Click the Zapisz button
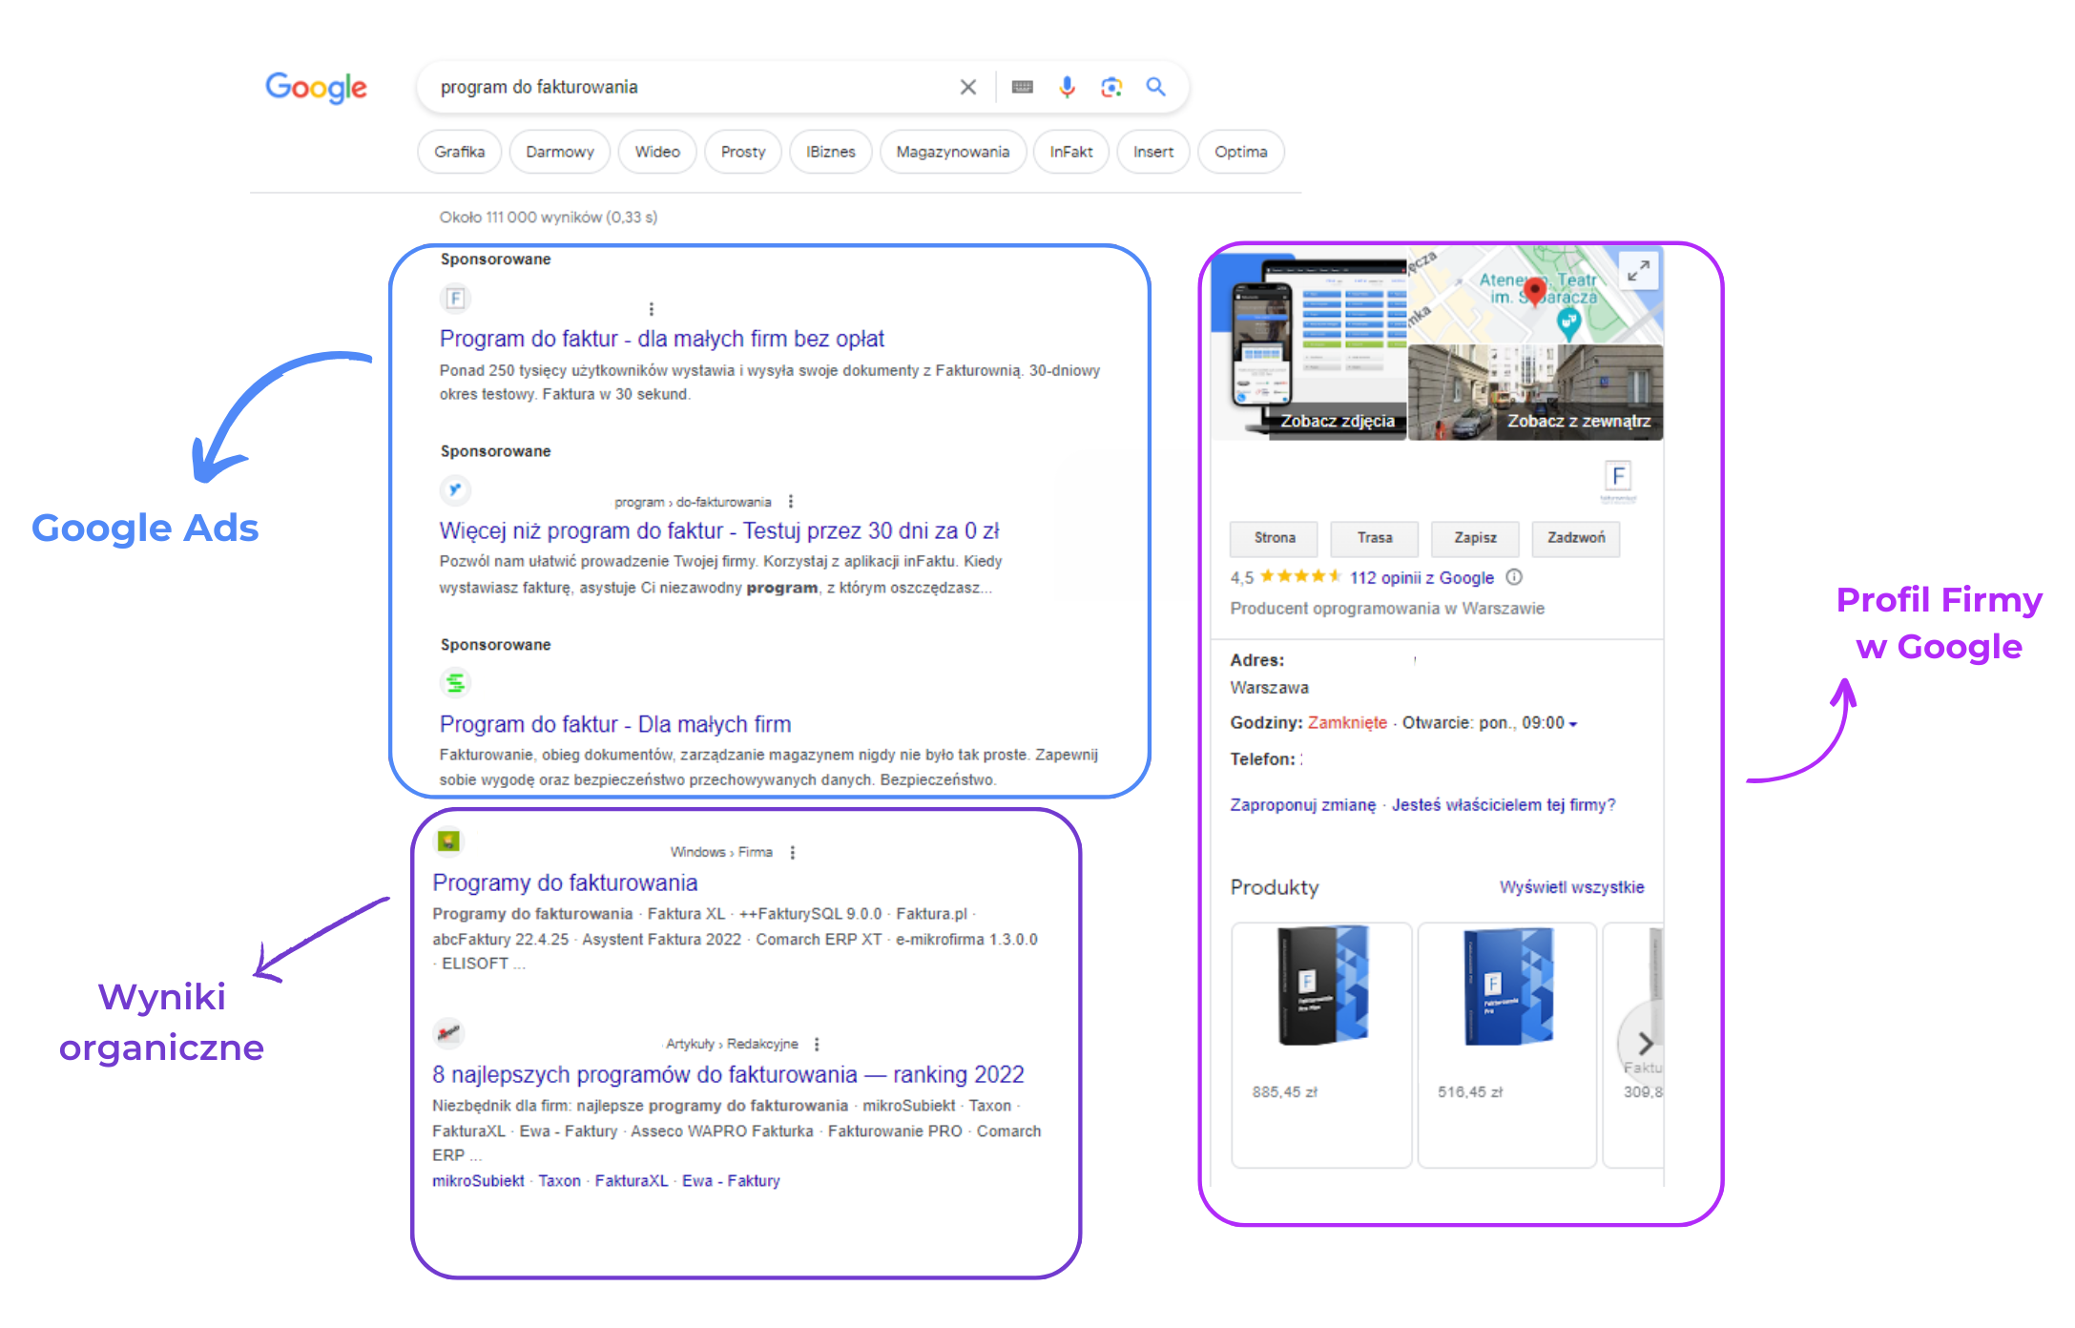This screenshot has height=1328, width=2075. [x=1475, y=538]
